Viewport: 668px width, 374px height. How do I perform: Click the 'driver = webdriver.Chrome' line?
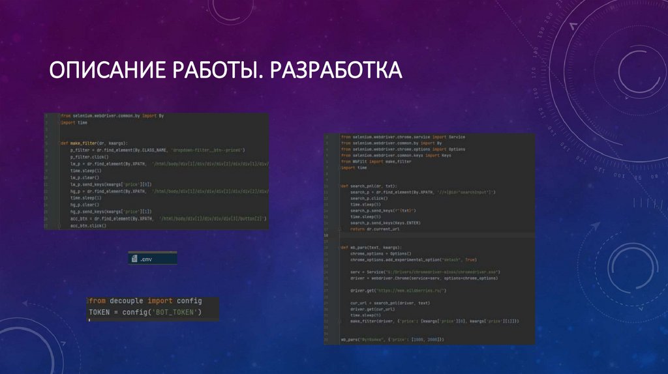pyautogui.click(x=424, y=278)
